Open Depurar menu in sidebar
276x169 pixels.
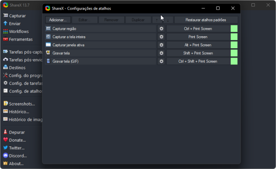click(x=14, y=132)
